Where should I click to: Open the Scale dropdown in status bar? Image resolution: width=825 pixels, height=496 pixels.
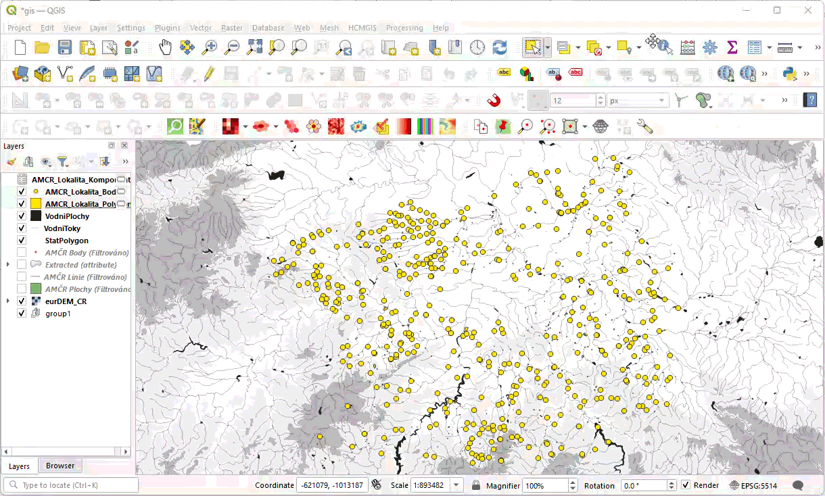[x=456, y=485]
